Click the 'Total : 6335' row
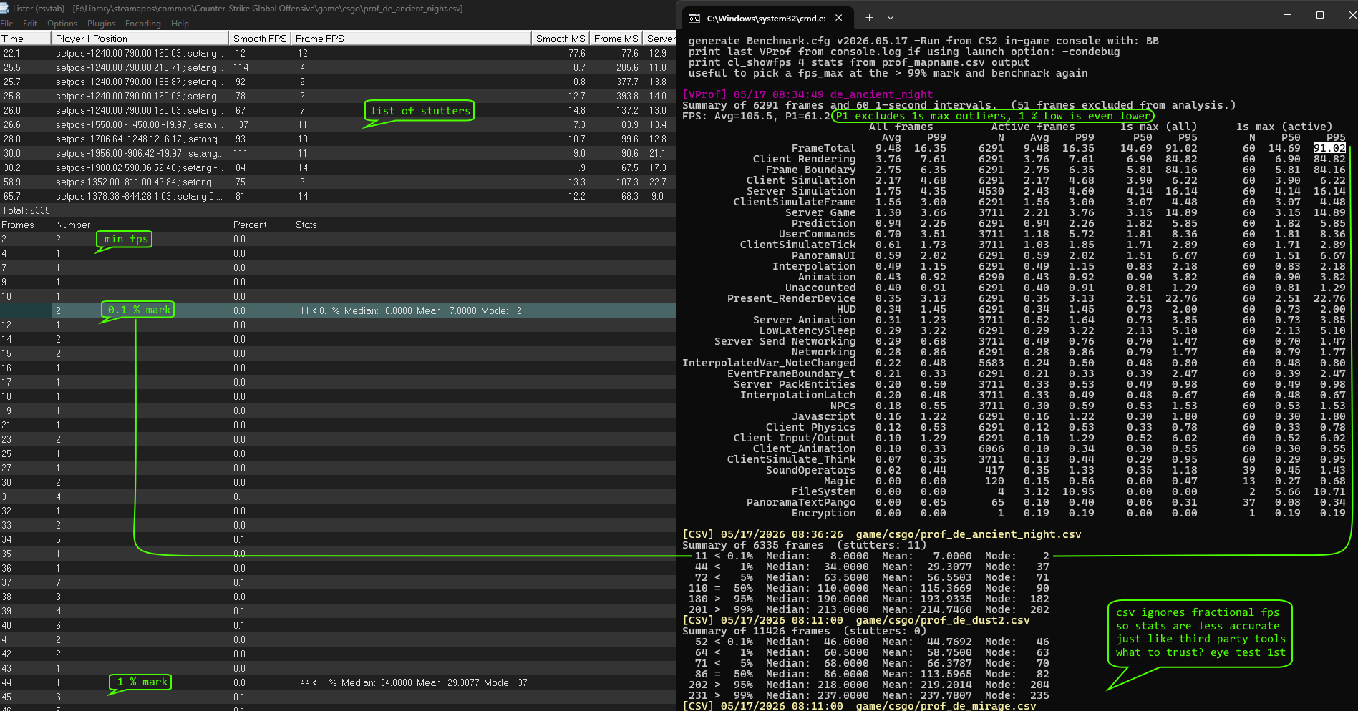This screenshot has width=1358, height=711. click(x=338, y=210)
